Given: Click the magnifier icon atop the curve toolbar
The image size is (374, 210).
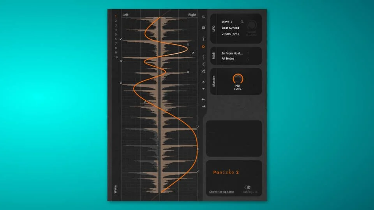Looking at the screenshot, I should tap(203, 17).
